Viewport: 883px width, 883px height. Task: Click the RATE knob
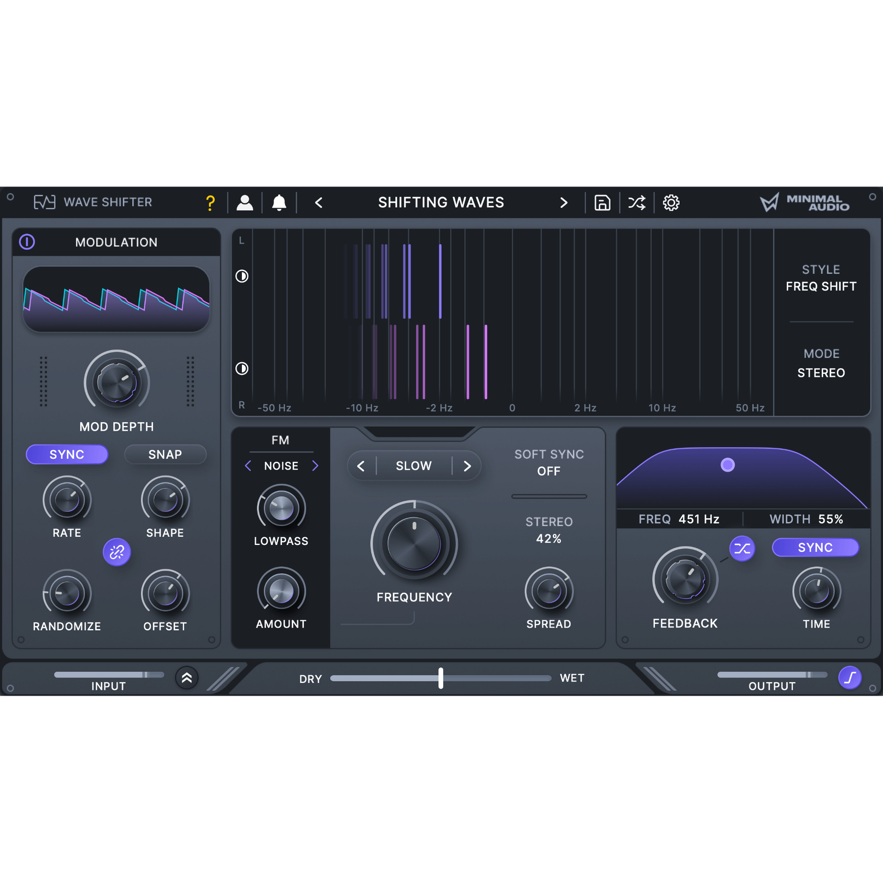(x=67, y=500)
